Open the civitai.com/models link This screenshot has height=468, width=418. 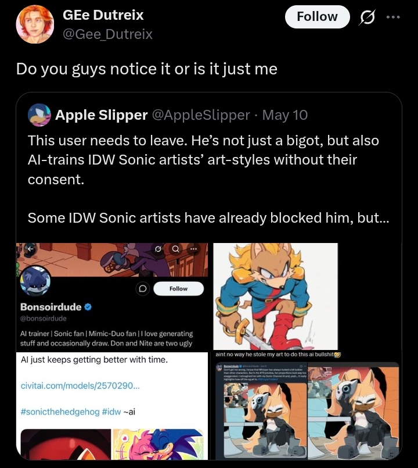[x=80, y=385]
